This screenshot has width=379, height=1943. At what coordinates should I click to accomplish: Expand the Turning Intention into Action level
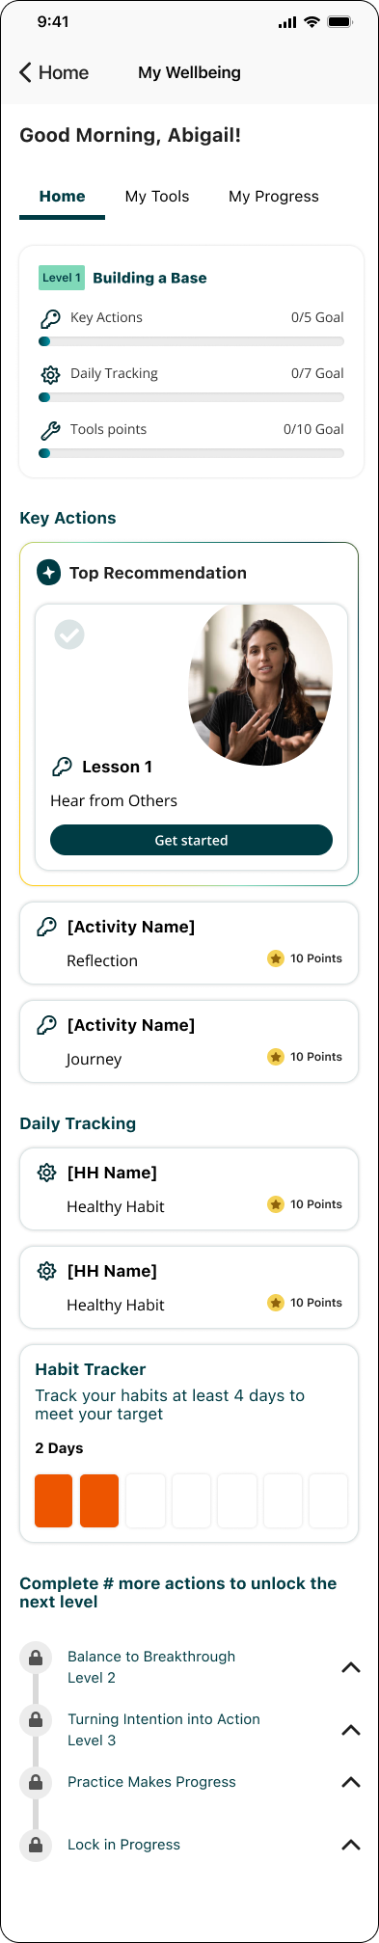[x=351, y=1730]
